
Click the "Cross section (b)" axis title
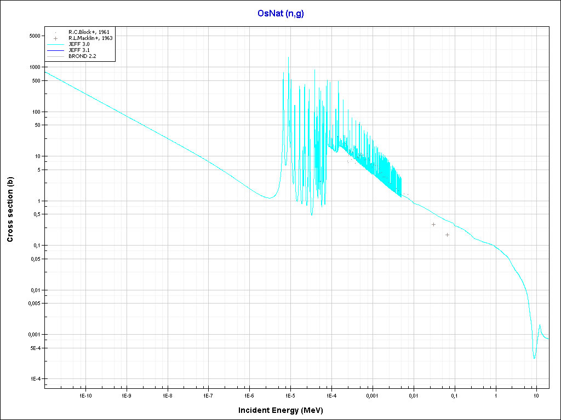tap(10, 210)
